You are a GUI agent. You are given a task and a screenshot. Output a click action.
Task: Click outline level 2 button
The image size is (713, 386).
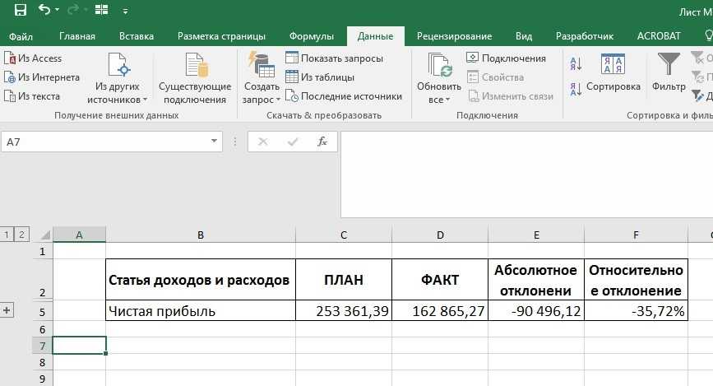pos(22,235)
